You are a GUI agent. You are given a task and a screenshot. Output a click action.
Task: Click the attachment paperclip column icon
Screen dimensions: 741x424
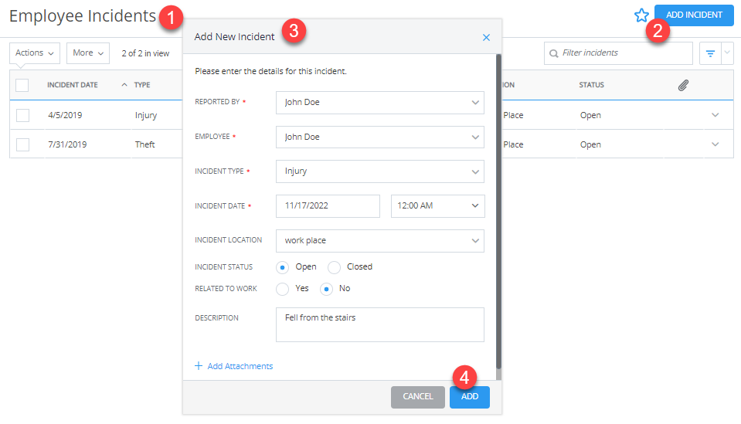tap(683, 85)
